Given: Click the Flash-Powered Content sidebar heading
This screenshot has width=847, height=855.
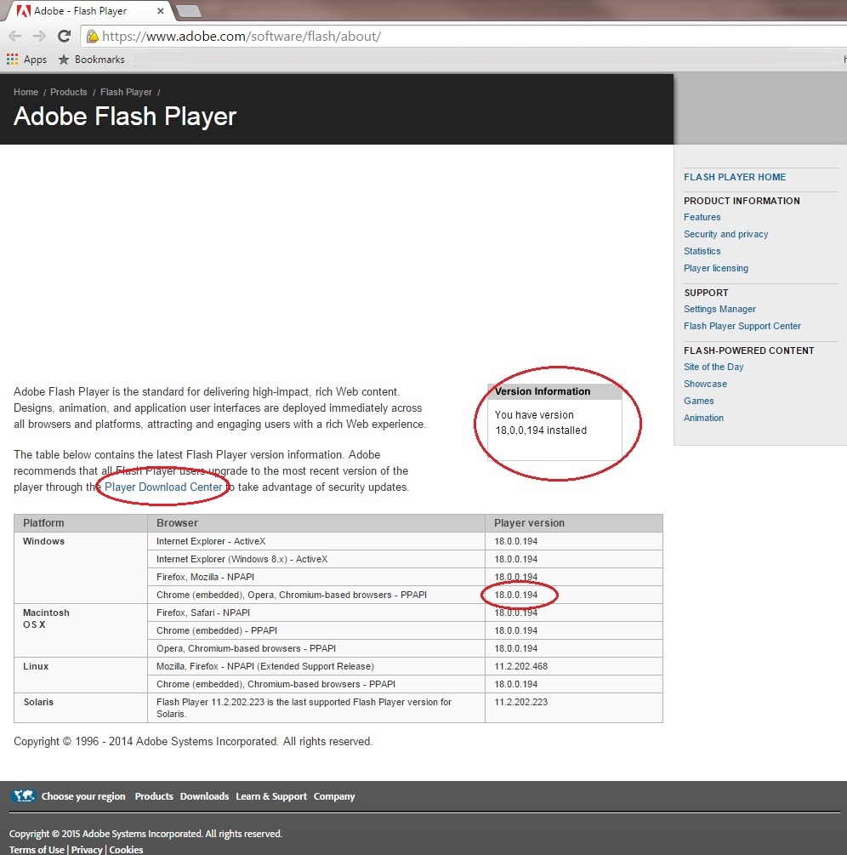Looking at the screenshot, I should tap(749, 351).
